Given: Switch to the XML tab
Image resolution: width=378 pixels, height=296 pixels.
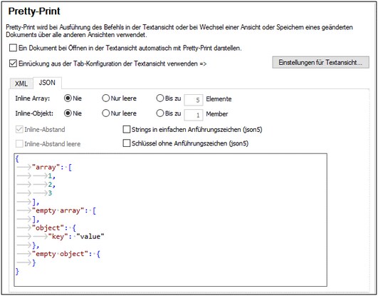Looking at the screenshot, I should click(x=21, y=83).
